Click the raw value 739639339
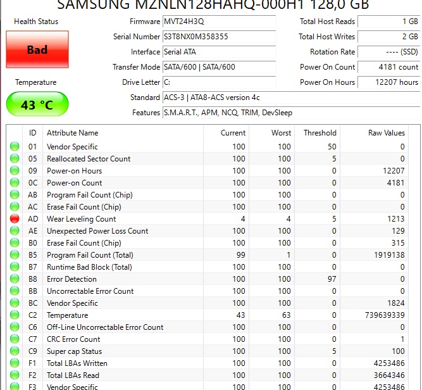The width and height of the screenshot is (422, 390). [x=385, y=315]
